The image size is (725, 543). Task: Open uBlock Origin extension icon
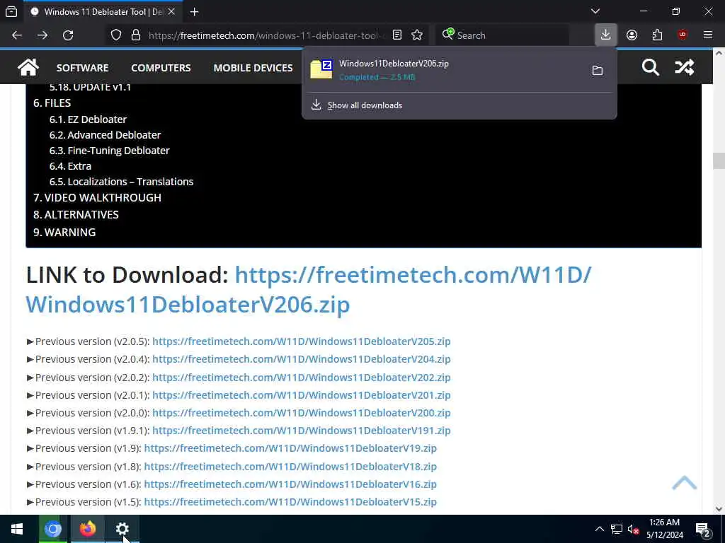(683, 35)
